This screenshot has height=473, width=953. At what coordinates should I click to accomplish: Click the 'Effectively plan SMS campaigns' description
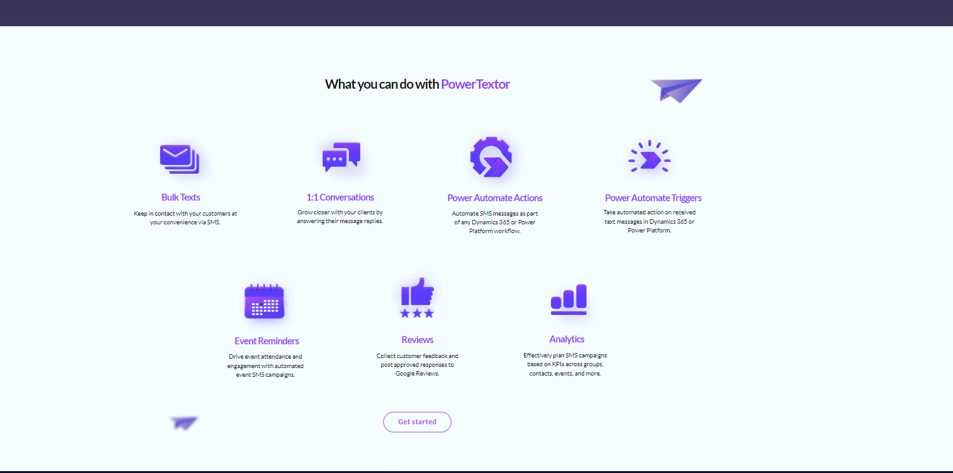click(565, 364)
